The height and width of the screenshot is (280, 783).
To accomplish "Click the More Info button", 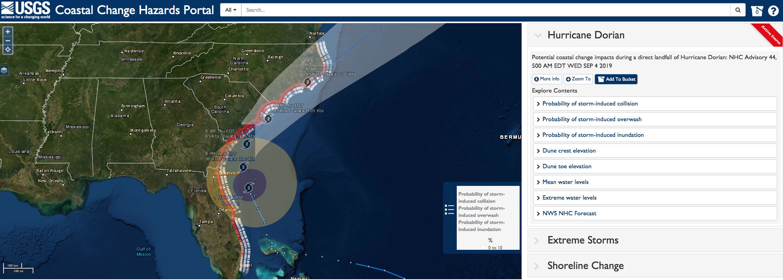I will tap(546, 79).
